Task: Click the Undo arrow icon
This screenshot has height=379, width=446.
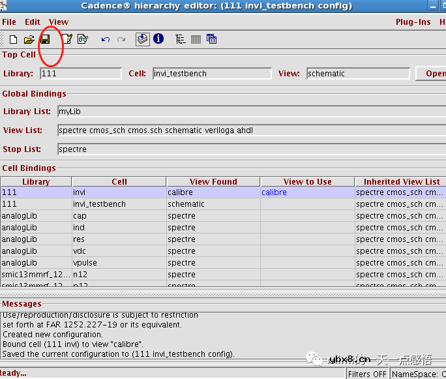Action: pos(106,40)
